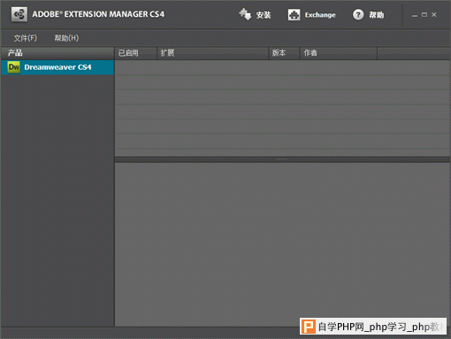Image resolution: width=451 pixels, height=339 pixels.
Task: Open the 帮助(H) menu
Action: coord(66,38)
